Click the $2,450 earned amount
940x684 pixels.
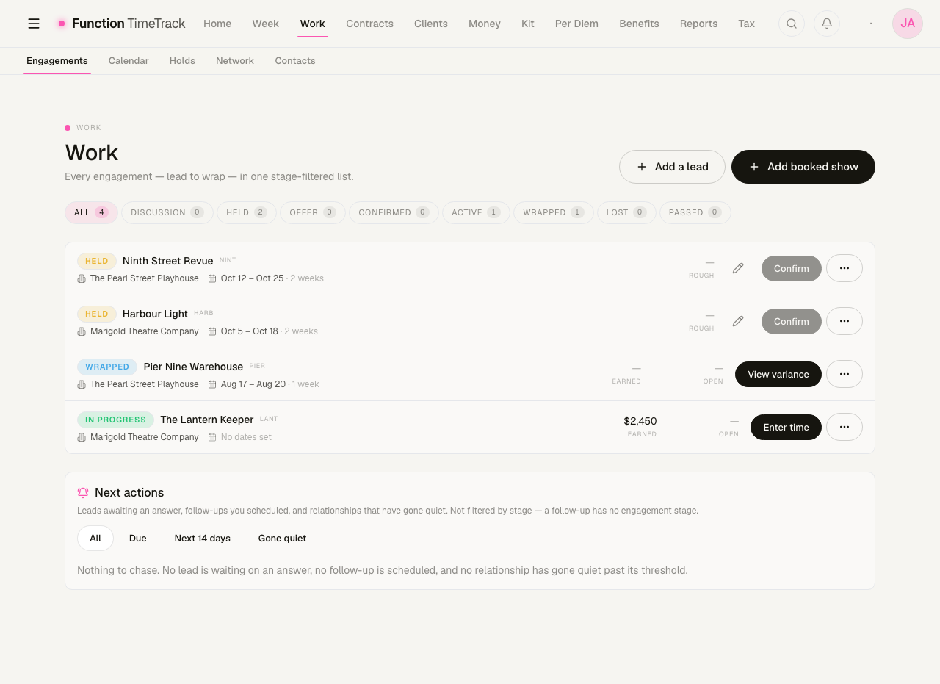coord(640,421)
